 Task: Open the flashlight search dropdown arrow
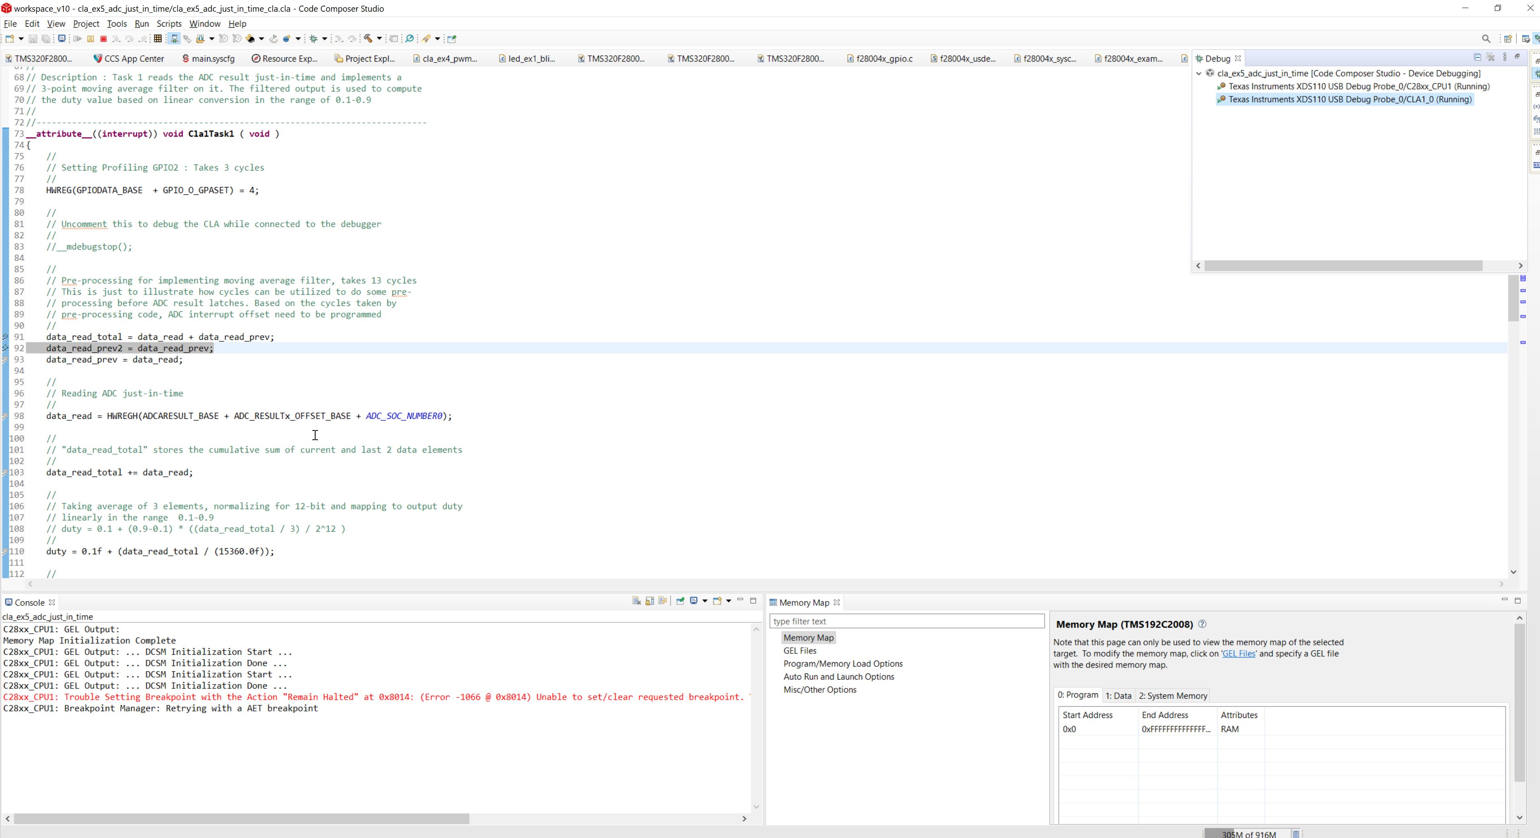pos(438,39)
